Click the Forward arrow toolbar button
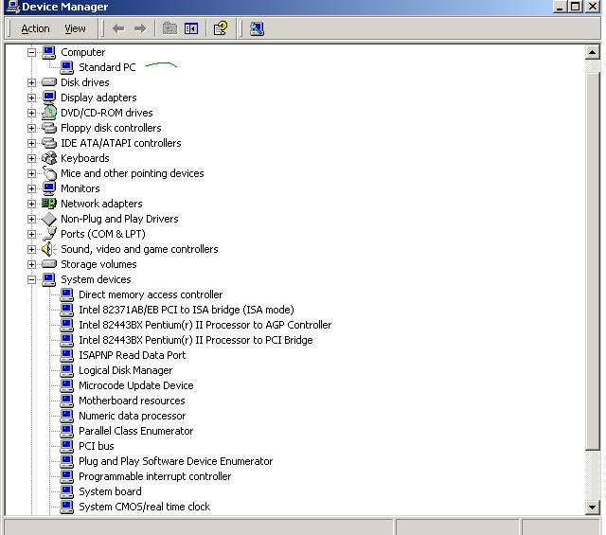 pos(140,28)
